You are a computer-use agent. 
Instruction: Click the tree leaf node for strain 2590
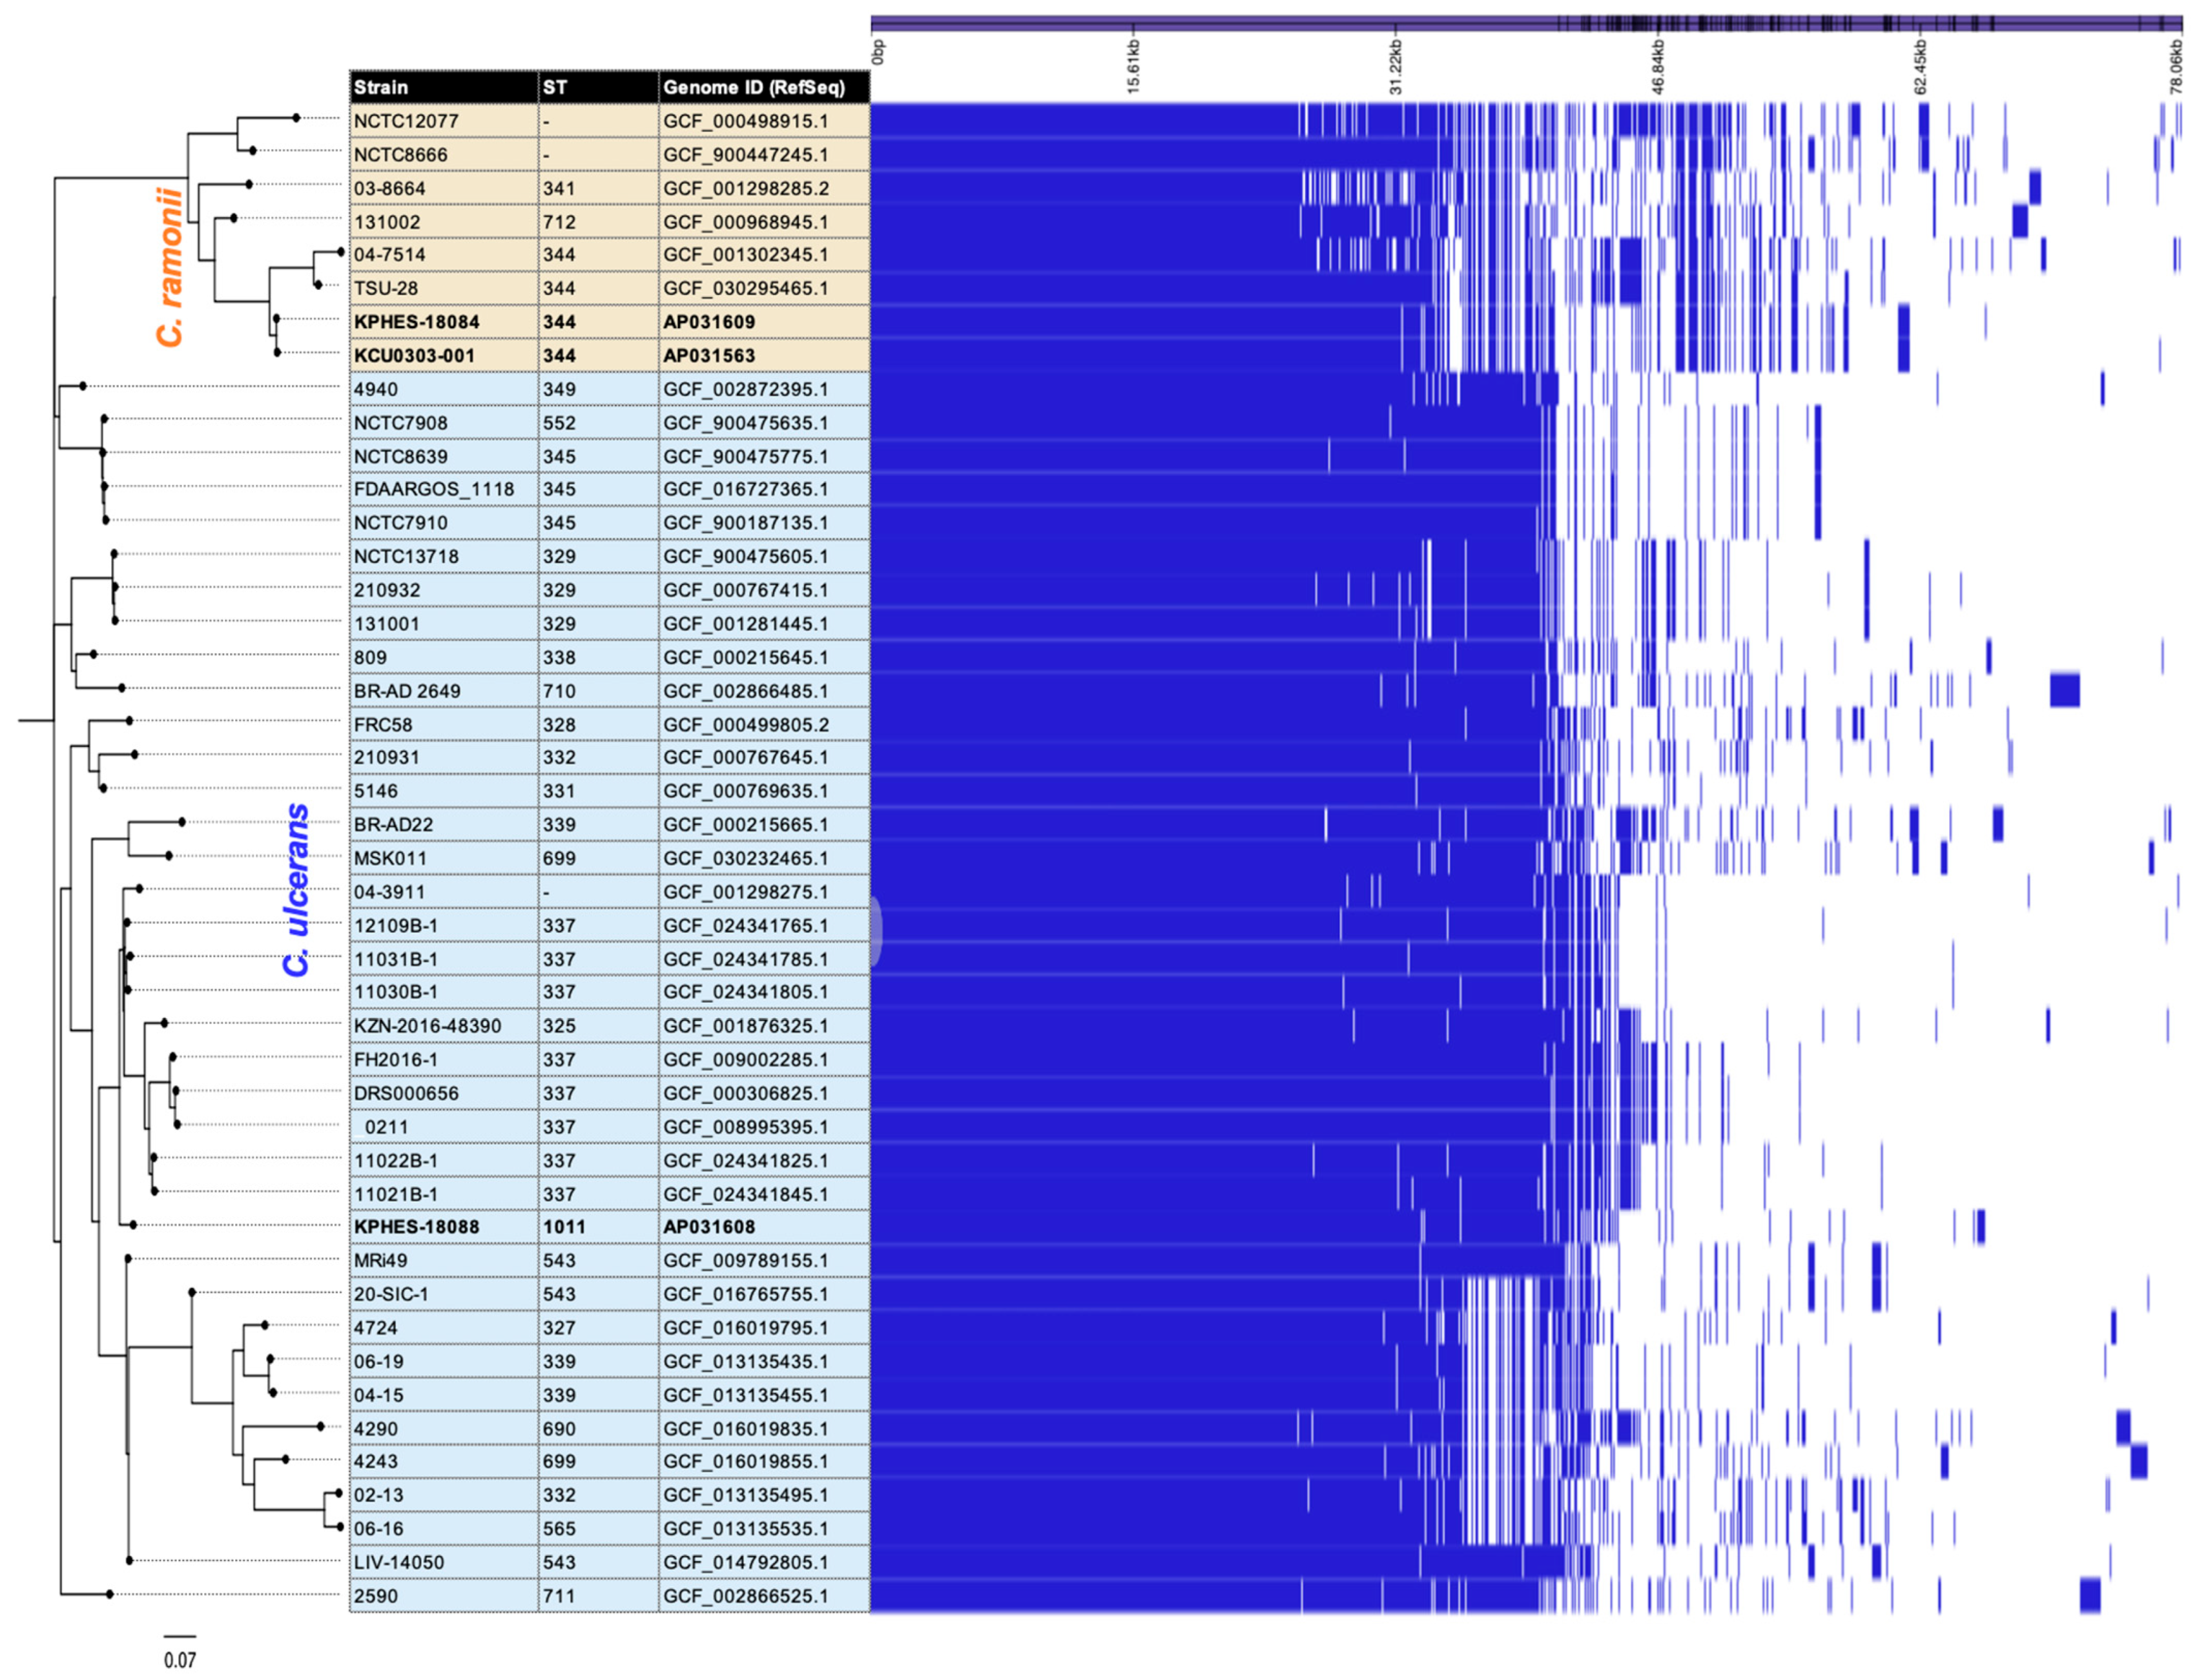tap(110, 1594)
